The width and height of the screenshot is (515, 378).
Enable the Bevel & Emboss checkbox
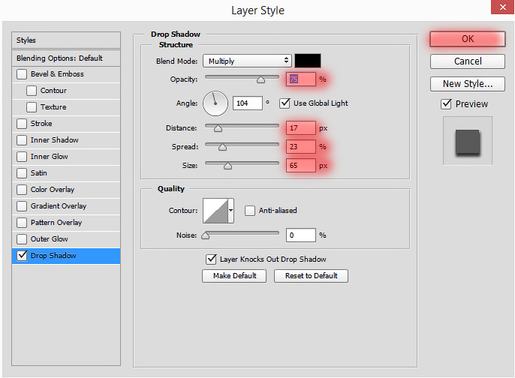tap(22, 74)
